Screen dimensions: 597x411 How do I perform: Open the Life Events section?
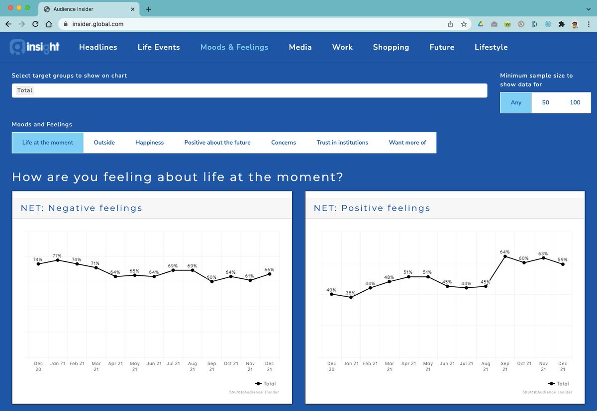pos(159,47)
